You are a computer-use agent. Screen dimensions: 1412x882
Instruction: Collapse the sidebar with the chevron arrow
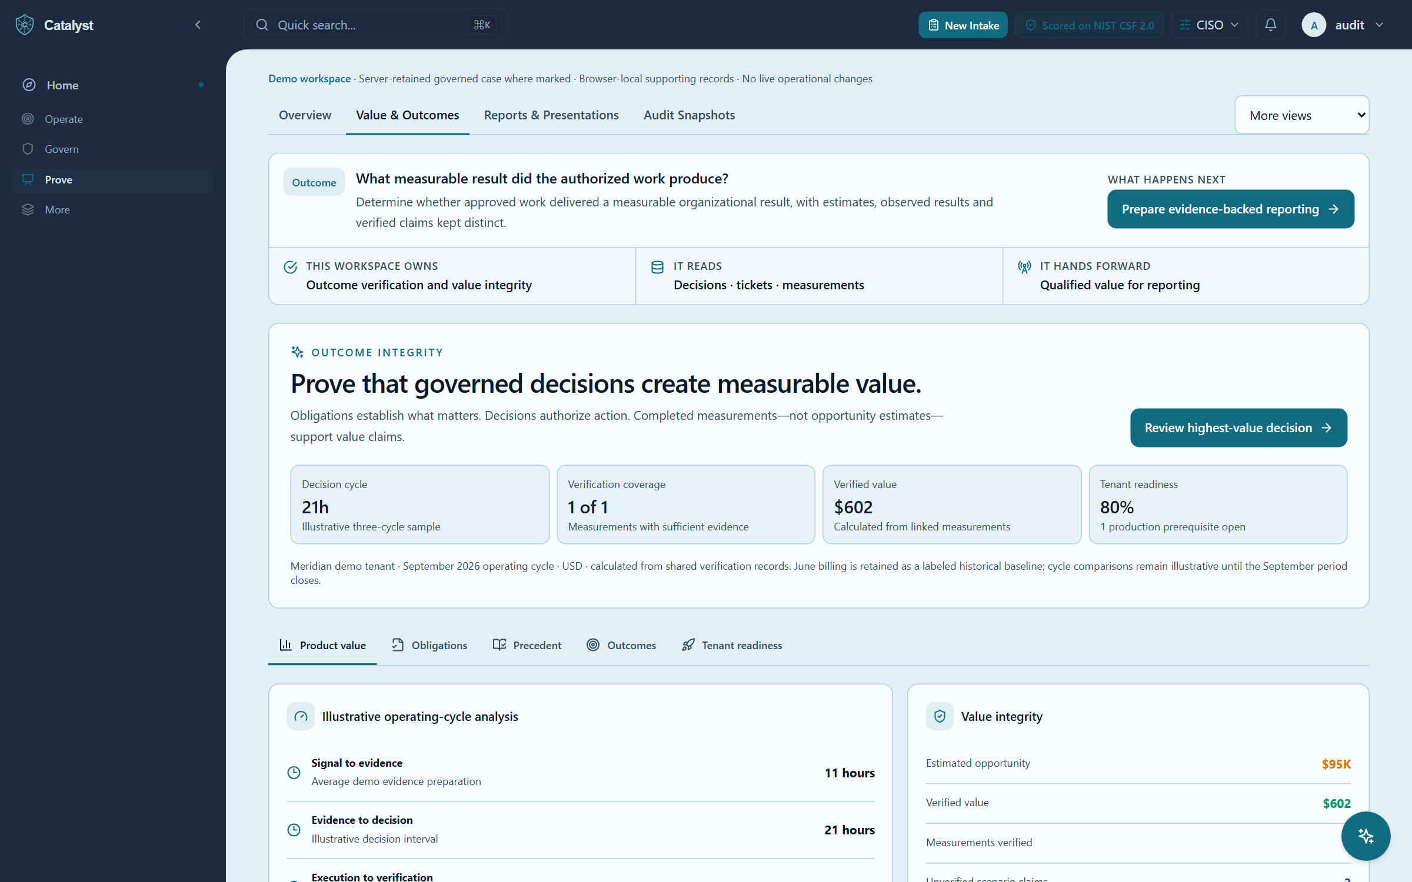tap(198, 25)
